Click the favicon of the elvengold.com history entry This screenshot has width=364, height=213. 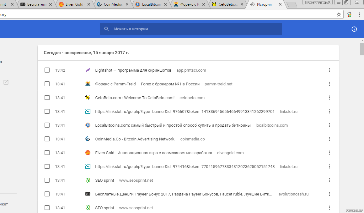(x=88, y=153)
